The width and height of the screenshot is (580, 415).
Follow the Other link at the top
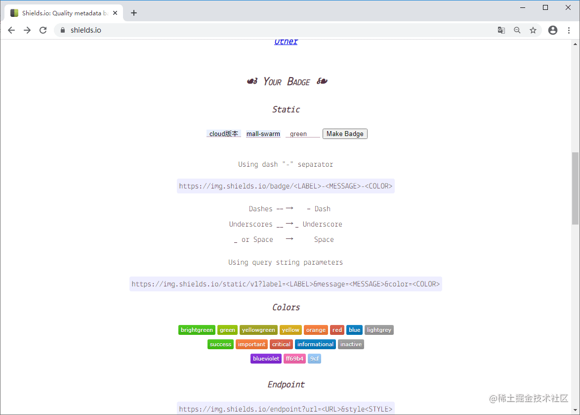tap(286, 42)
